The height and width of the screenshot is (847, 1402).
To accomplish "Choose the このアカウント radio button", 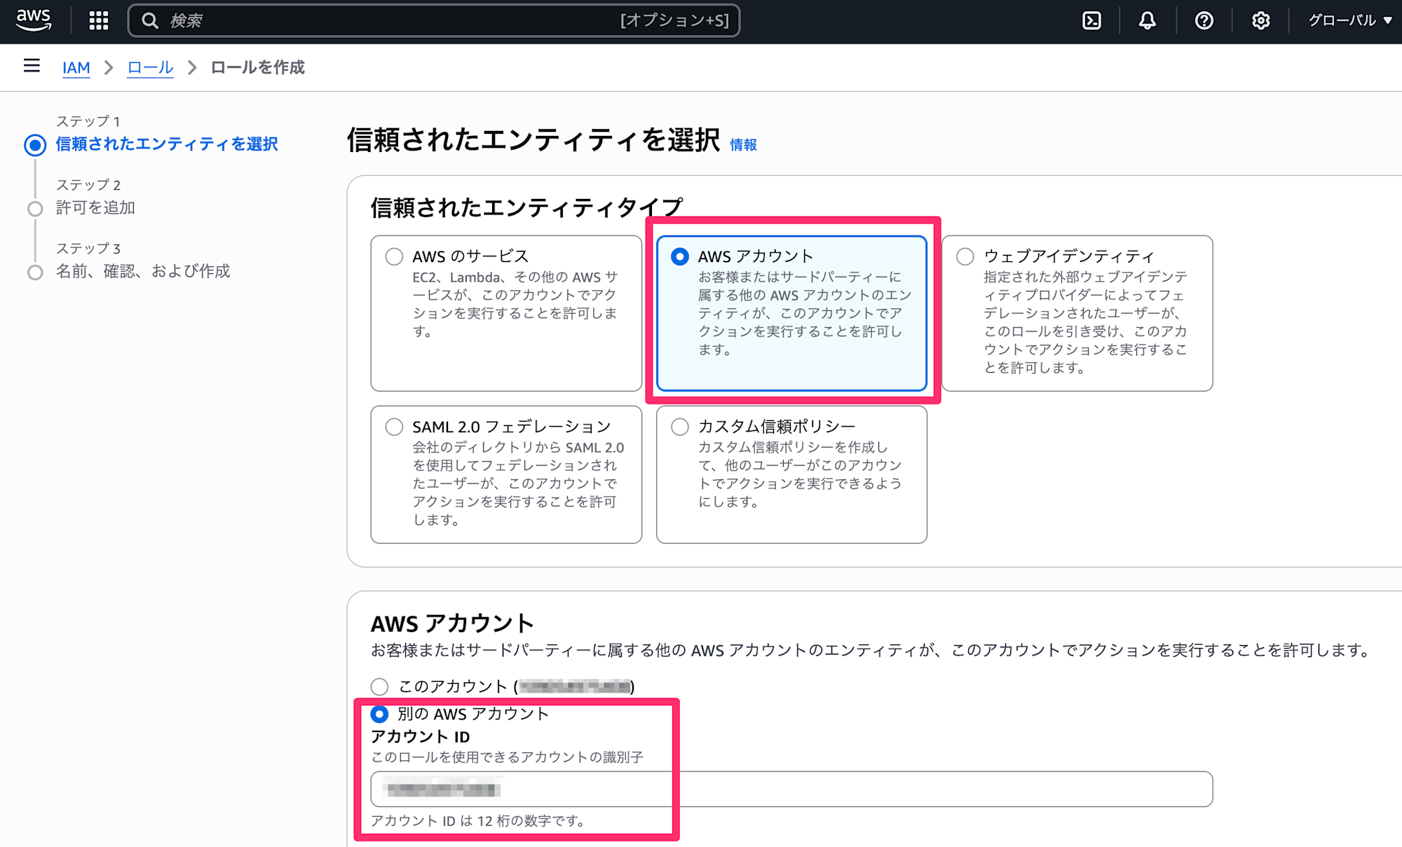I will [379, 687].
